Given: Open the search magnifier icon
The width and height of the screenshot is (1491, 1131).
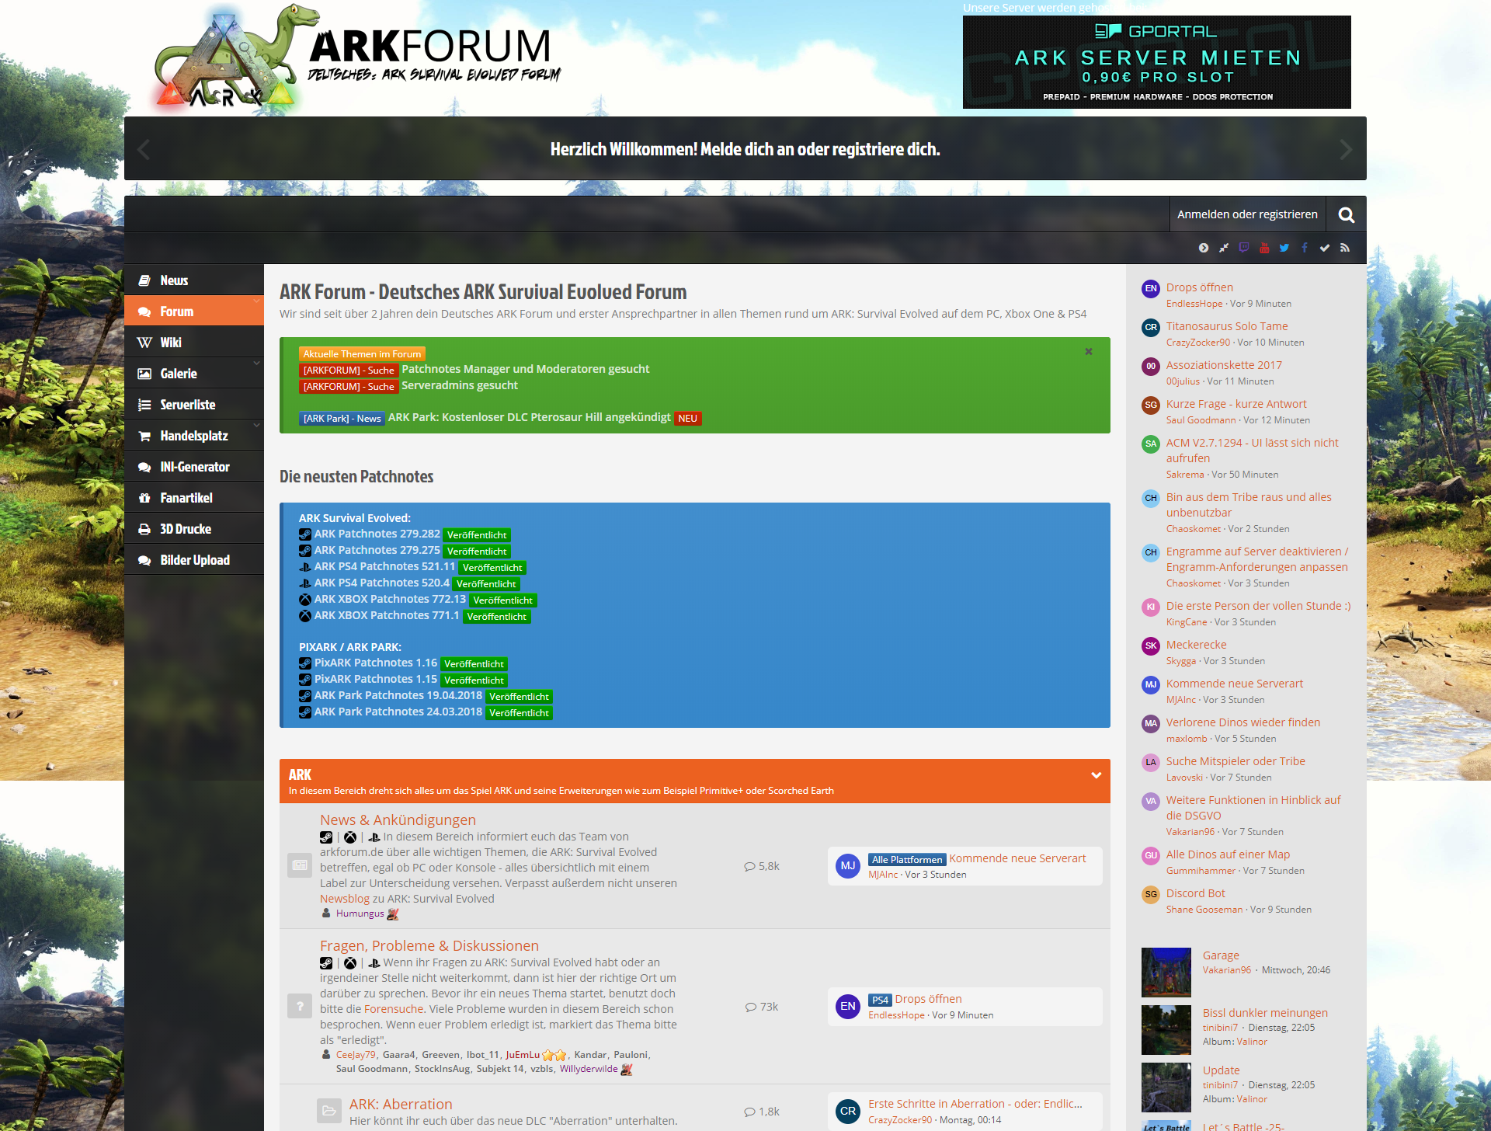Looking at the screenshot, I should tap(1347, 214).
